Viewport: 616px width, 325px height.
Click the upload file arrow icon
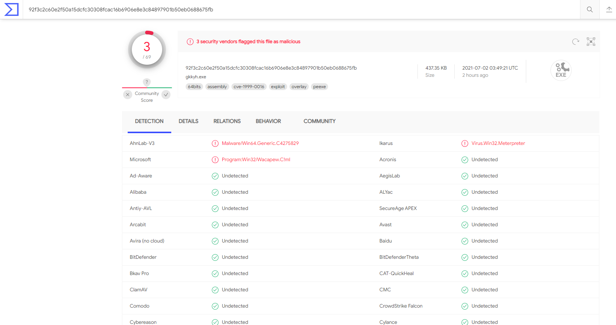609,9
